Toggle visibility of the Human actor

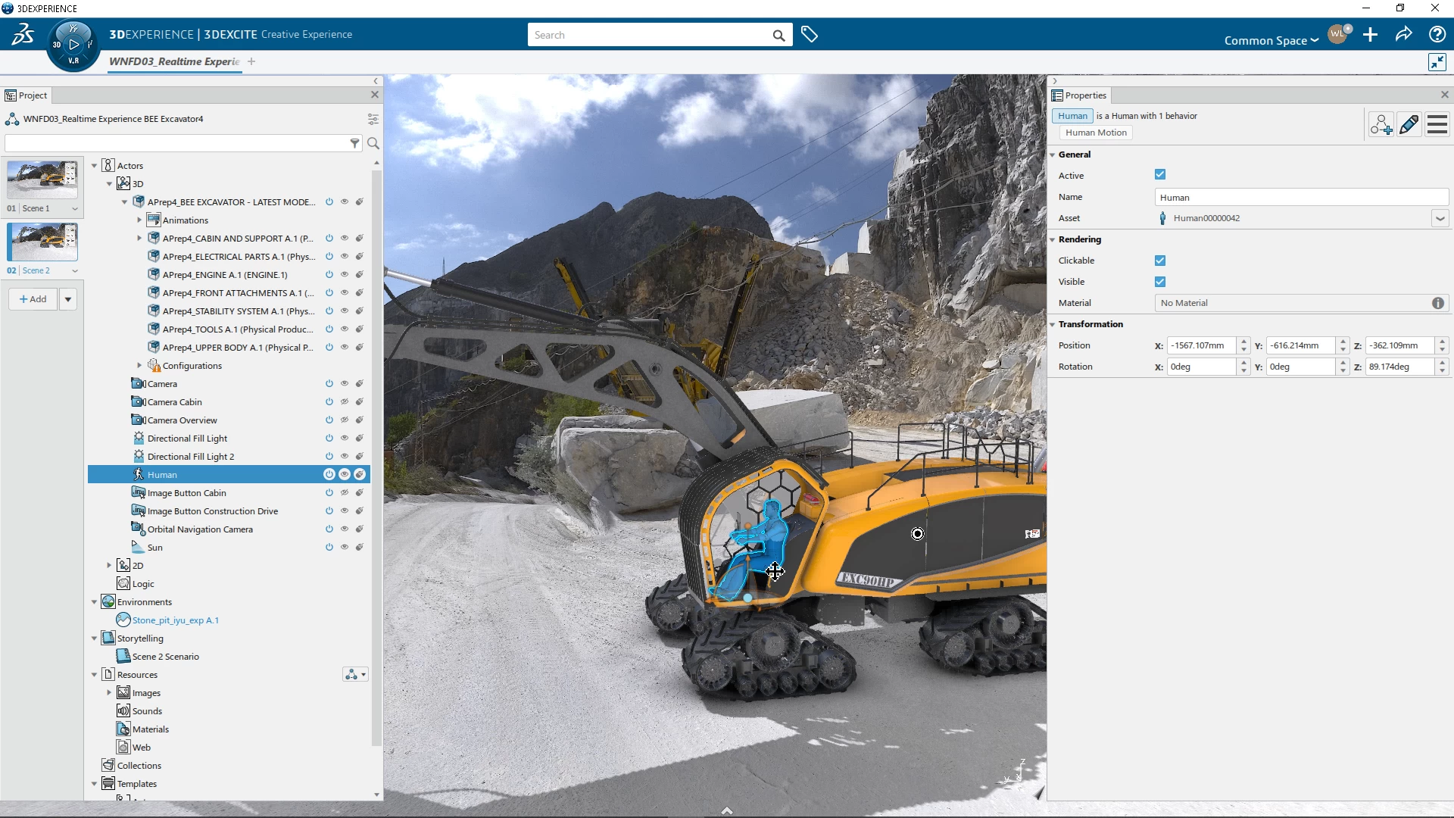[345, 473]
